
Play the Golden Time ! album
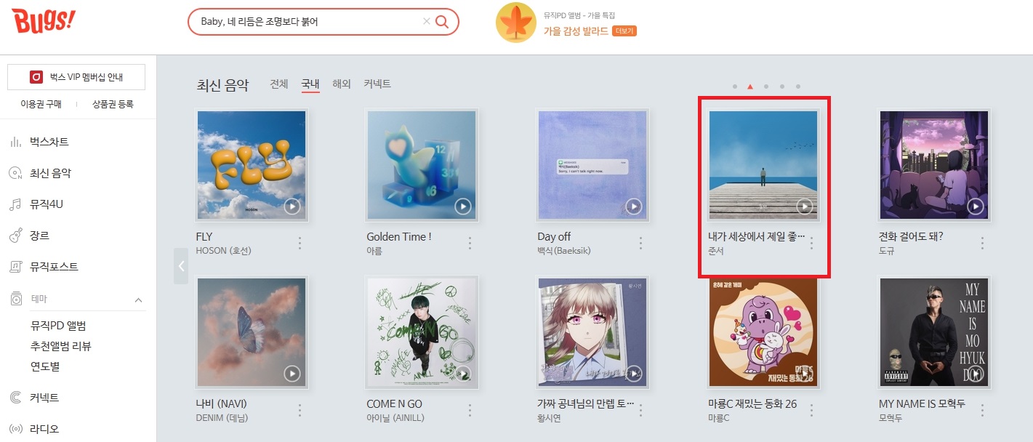pos(463,206)
